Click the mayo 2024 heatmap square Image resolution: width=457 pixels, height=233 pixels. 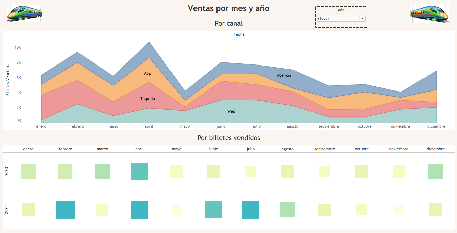176,210
